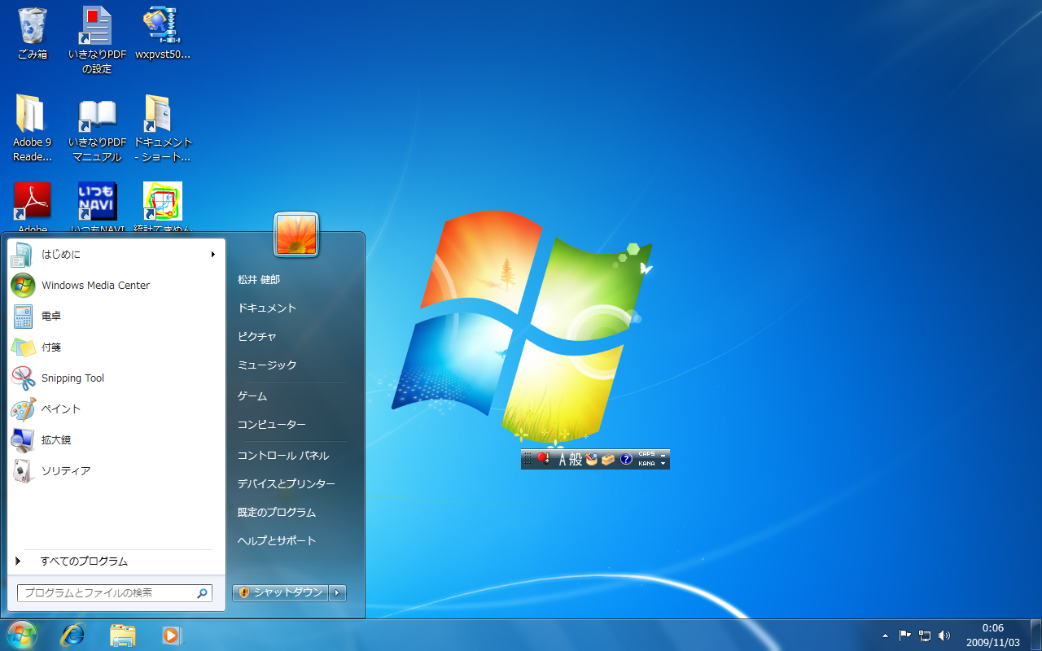Open the 電卓 calculator icon
The height and width of the screenshot is (651, 1042).
tap(23, 317)
